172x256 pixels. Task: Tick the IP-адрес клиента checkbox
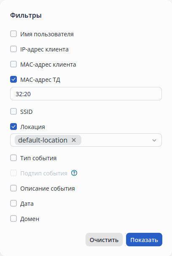click(x=13, y=49)
